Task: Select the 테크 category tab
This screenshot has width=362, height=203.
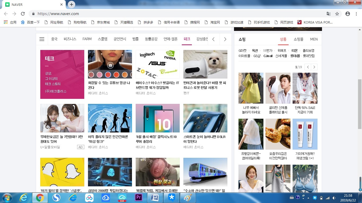Action: pos(187,39)
